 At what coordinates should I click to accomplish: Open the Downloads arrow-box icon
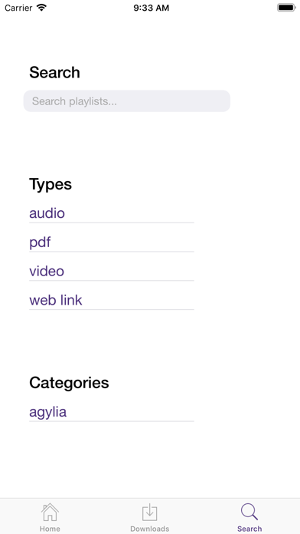click(149, 513)
